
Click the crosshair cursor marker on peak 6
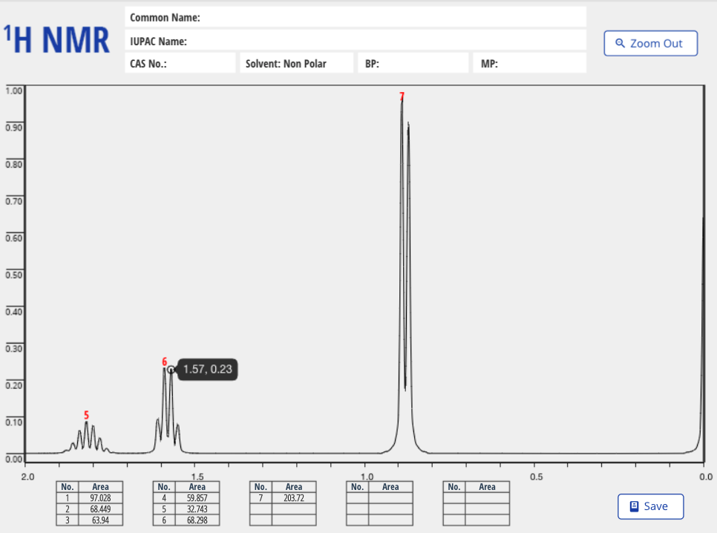pyautogui.click(x=172, y=369)
